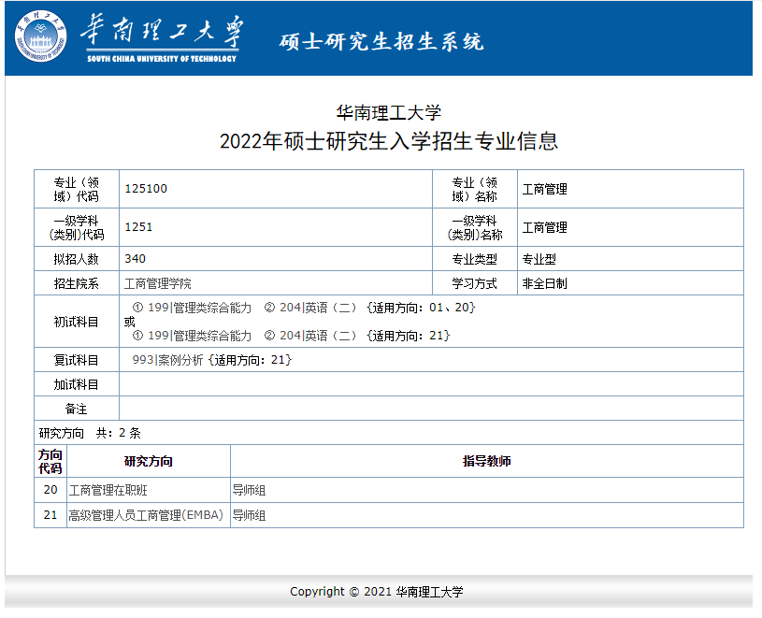762x618 pixels.
Task: Click the 专业类型 label cell
Action: point(475,259)
